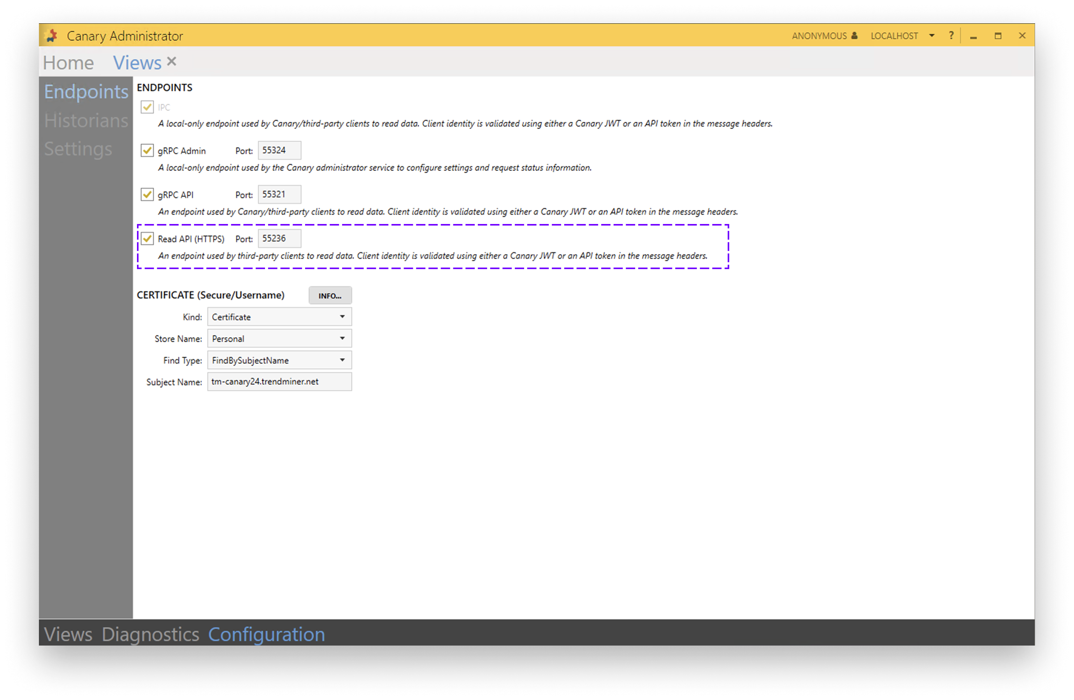Click the ANONYMOUS user icon
This screenshot has height=700, width=1074.
click(854, 36)
